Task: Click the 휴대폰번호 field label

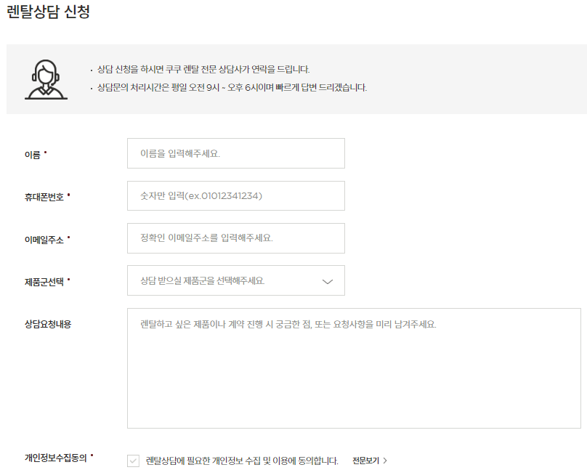Action: pos(44,197)
